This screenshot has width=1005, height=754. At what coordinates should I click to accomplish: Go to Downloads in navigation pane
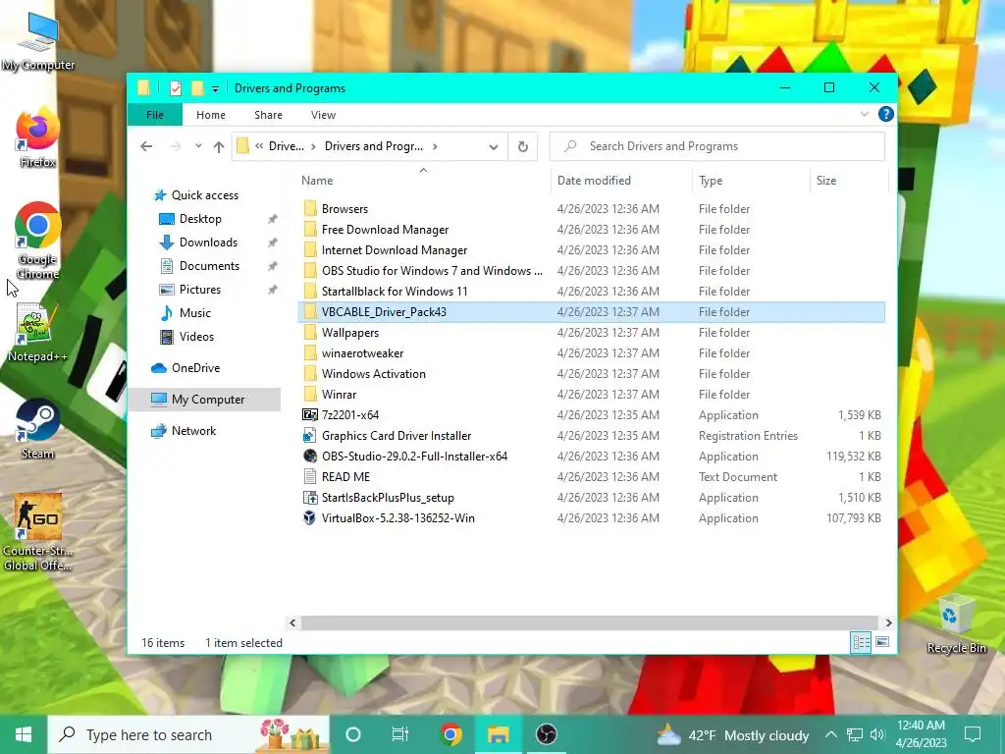(x=208, y=242)
